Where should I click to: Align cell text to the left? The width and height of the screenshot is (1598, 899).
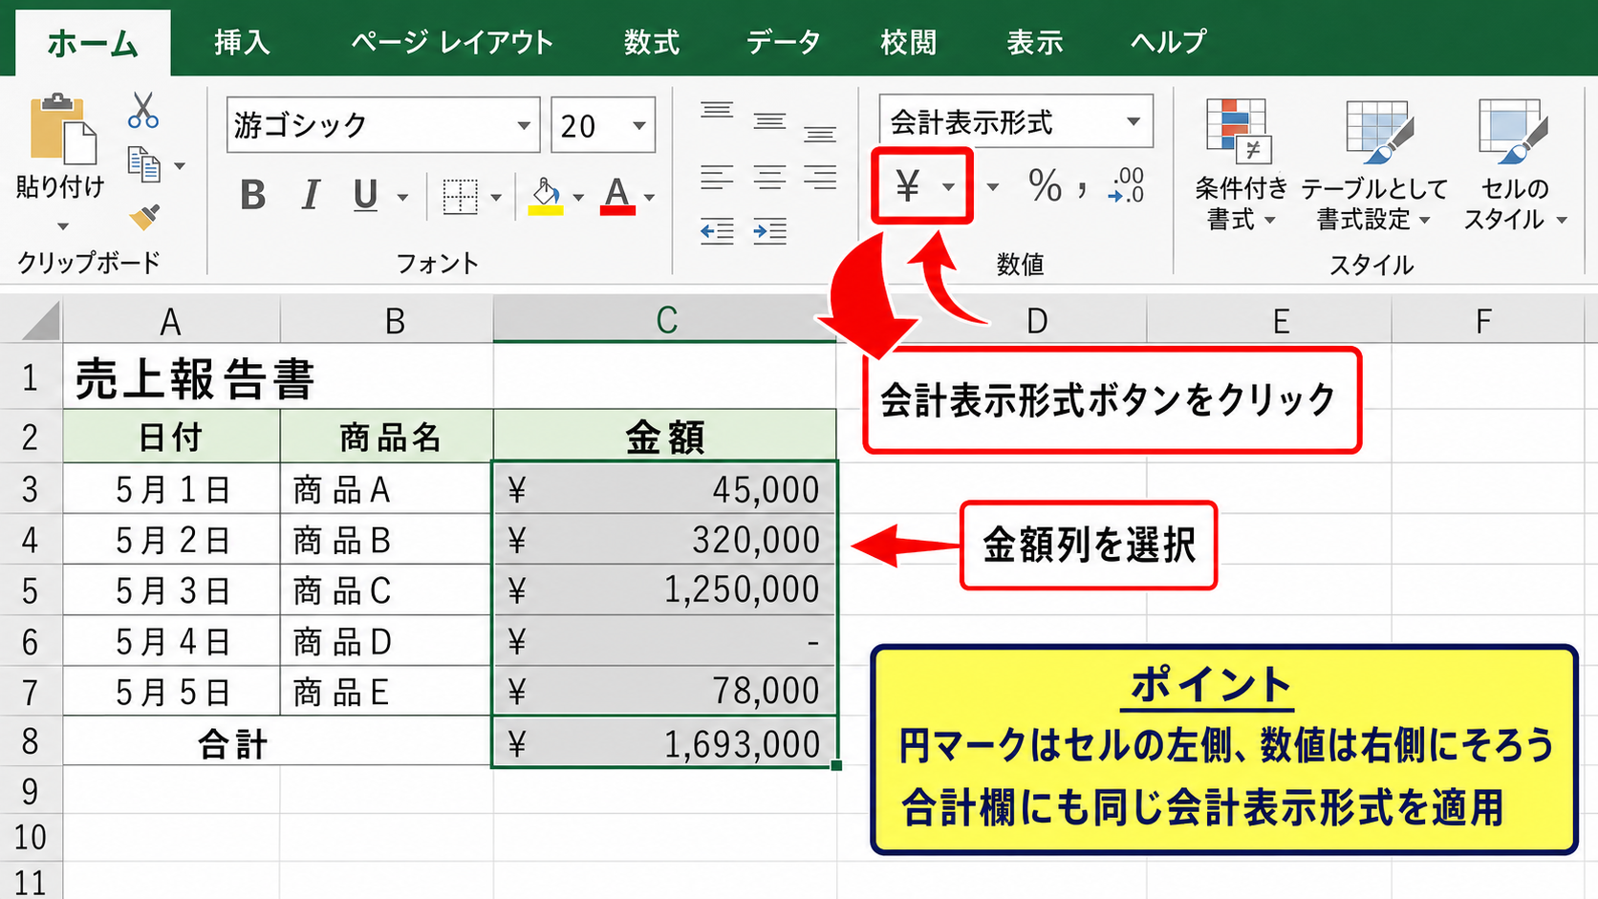point(717,178)
